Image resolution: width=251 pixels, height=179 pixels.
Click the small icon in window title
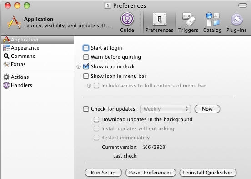point(108,5)
